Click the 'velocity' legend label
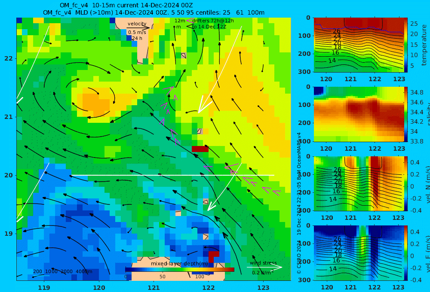 (x=137, y=24)
